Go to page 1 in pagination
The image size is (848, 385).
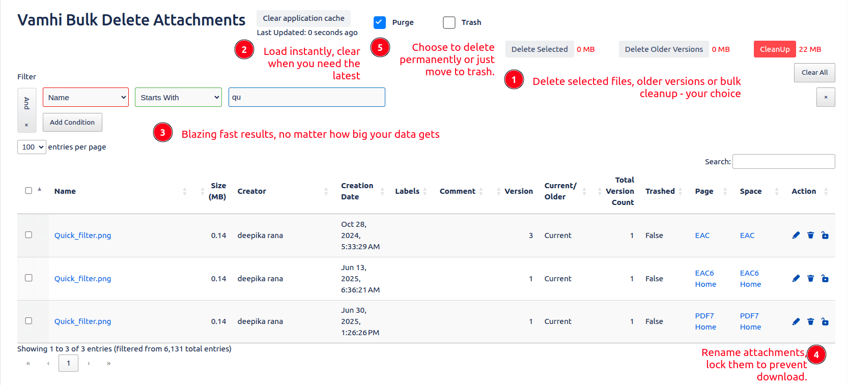(x=68, y=363)
